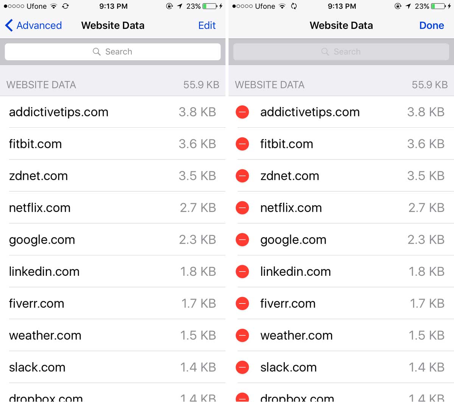Tap the red delete icon beside weather.com
Viewport: 454px width, 402px height.
(x=242, y=335)
